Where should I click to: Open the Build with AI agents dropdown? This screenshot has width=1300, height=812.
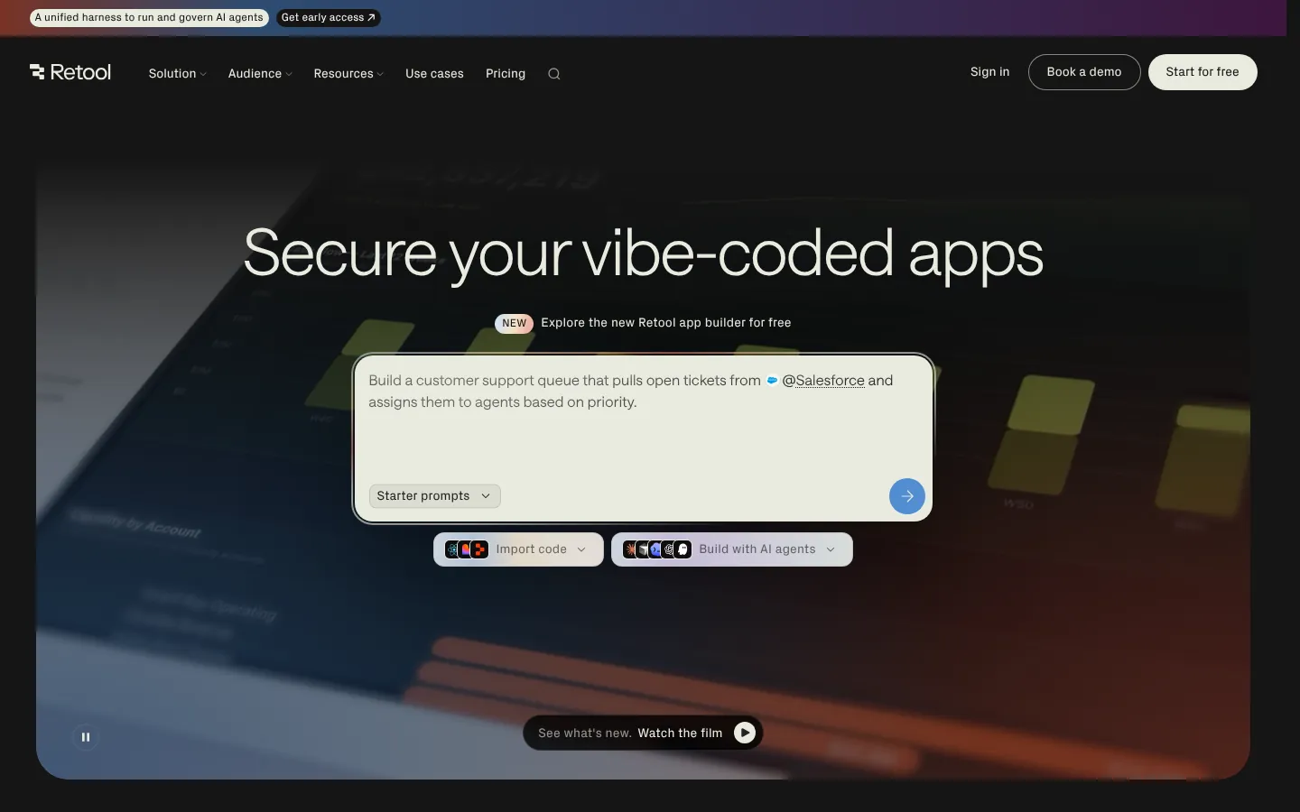[732, 549]
